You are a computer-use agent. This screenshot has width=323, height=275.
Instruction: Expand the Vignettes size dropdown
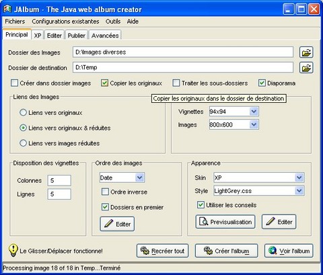click(x=254, y=112)
